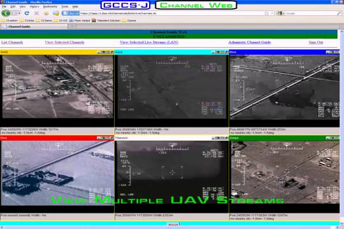
Task: Open the View menu
Action: point(22,6)
